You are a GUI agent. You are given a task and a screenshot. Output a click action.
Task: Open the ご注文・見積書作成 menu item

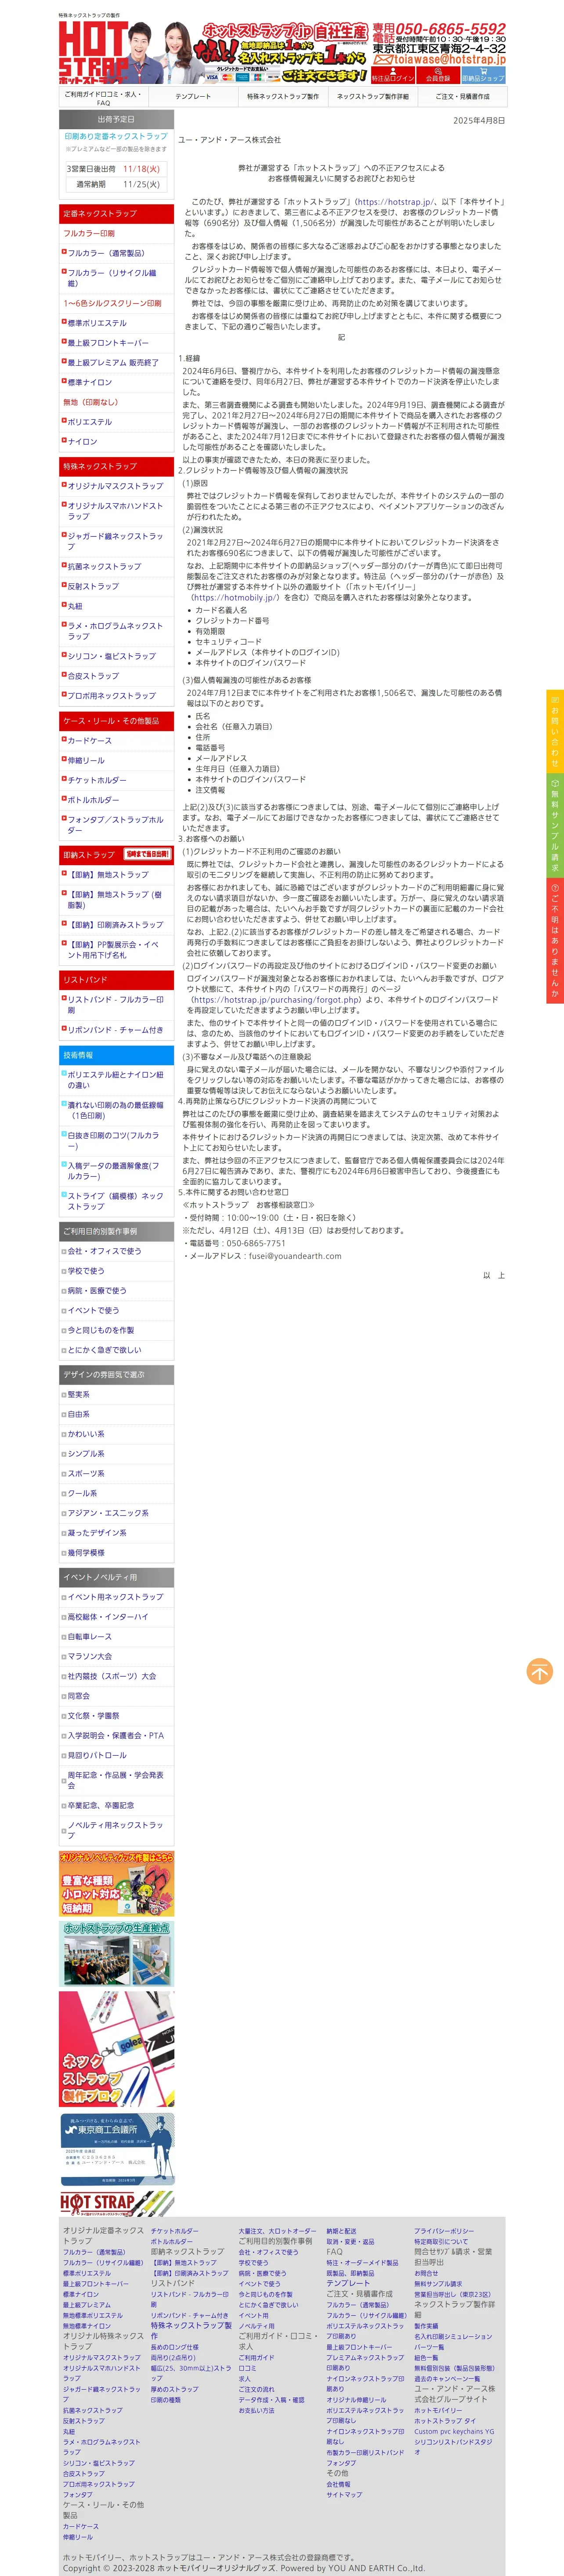pos(462,97)
